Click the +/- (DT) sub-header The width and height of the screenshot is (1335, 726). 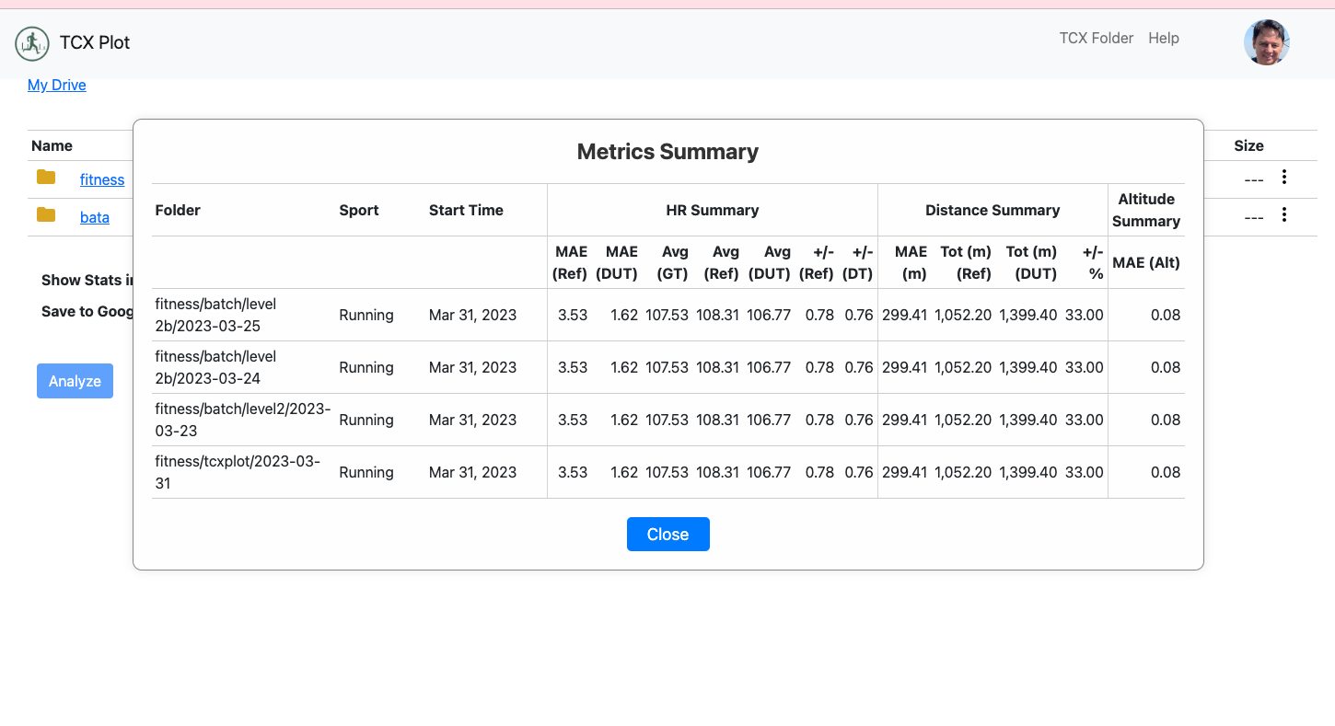858,262
